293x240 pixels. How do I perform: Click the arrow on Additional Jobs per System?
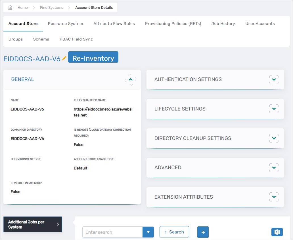pyautogui.click(x=58, y=224)
